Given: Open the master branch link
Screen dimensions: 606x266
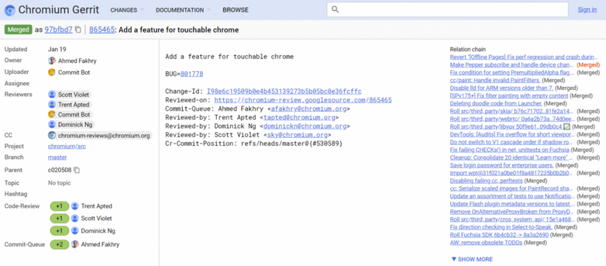Looking at the screenshot, I should (x=57, y=158).
